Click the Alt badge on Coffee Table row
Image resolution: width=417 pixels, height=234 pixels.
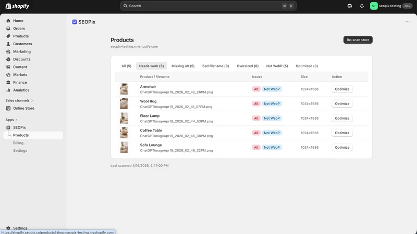click(256, 133)
